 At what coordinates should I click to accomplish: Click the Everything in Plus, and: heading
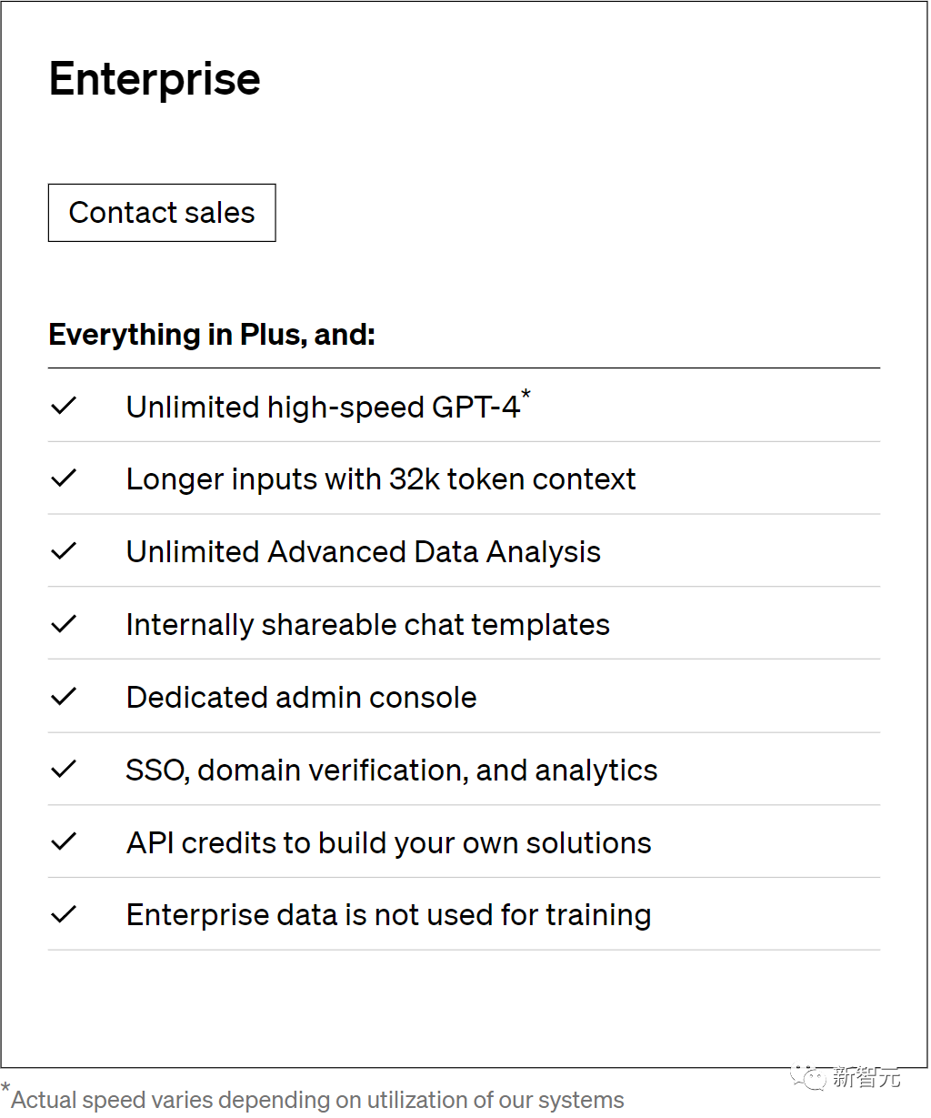[212, 335]
